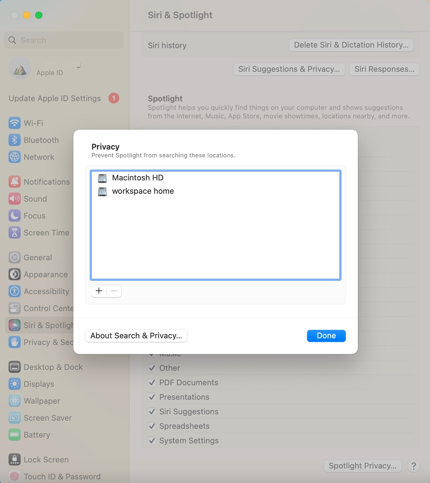Select Control Center icon
This screenshot has width=430, height=483.
coord(14,308)
